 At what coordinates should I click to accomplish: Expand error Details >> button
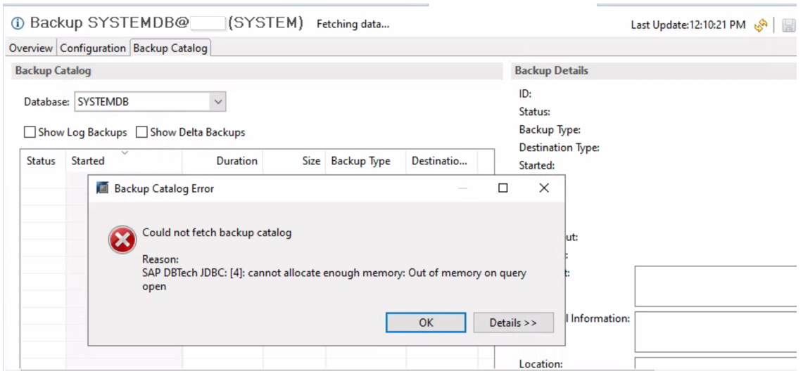tap(513, 323)
